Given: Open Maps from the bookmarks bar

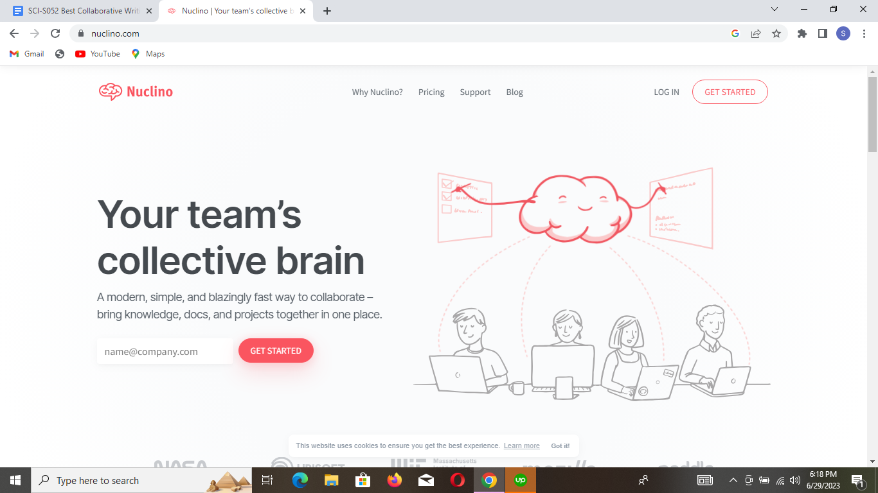Looking at the screenshot, I should click(148, 54).
